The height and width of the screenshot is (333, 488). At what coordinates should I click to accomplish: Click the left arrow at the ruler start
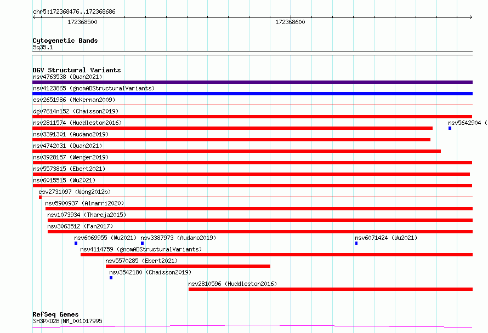coord(34,18)
